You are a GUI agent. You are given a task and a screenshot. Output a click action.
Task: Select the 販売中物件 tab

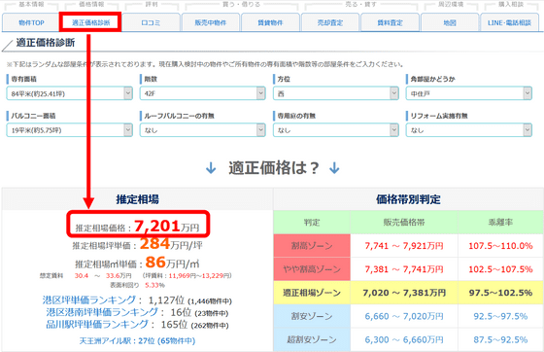tap(211, 23)
